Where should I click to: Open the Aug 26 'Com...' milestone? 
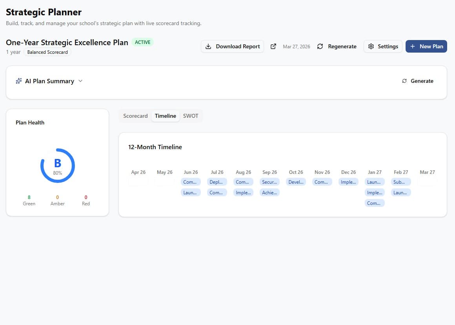pos(243,182)
